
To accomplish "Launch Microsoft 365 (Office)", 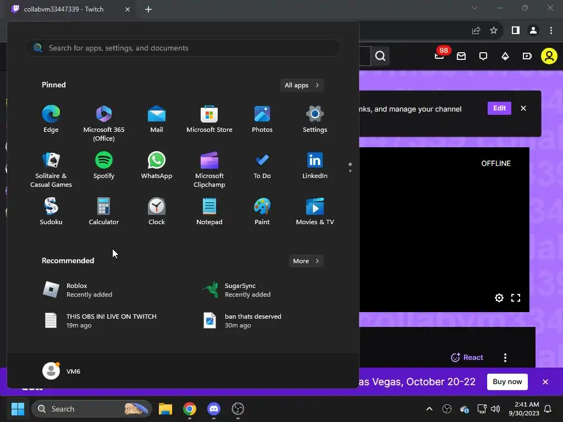I will point(104,124).
